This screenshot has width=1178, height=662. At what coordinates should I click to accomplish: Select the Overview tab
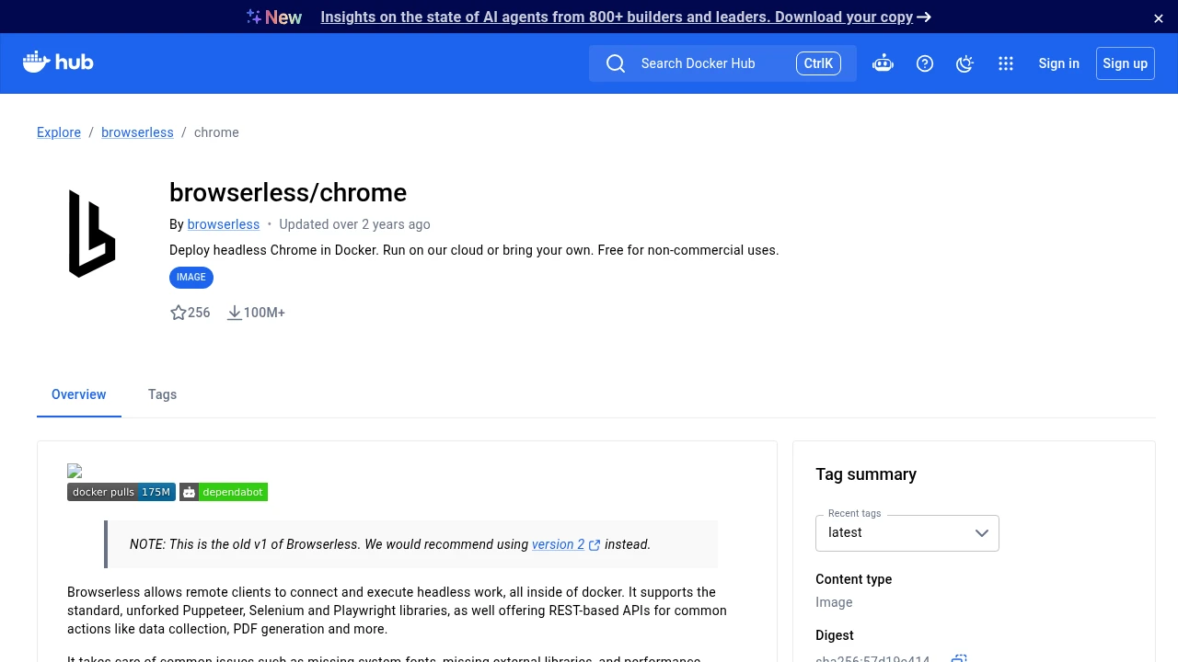point(79,394)
